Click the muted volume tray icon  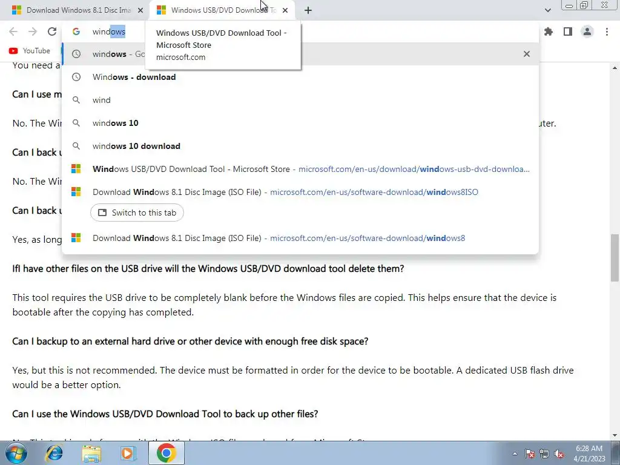(559, 453)
